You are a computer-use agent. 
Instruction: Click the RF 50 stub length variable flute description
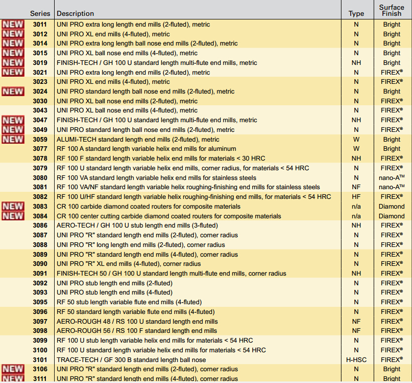(x=129, y=302)
